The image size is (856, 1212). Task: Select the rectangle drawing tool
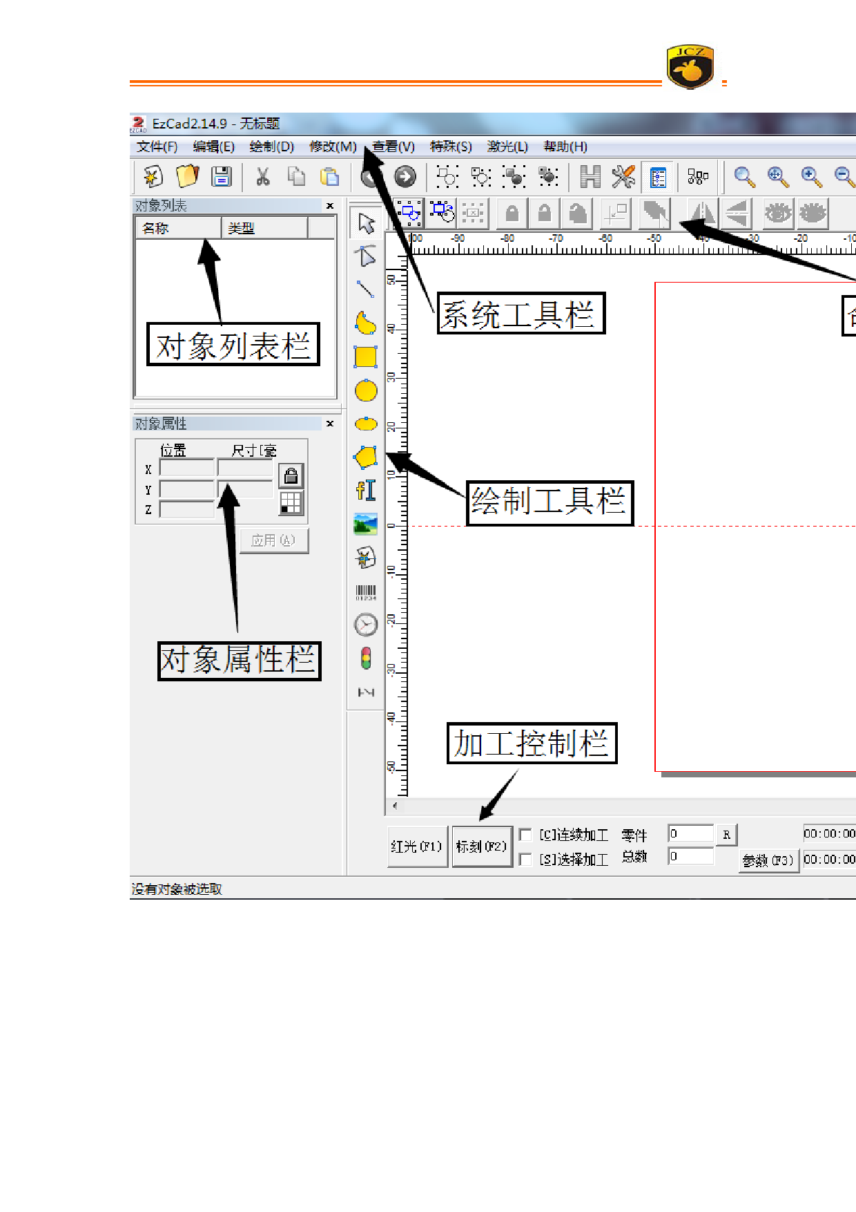point(365,357)
